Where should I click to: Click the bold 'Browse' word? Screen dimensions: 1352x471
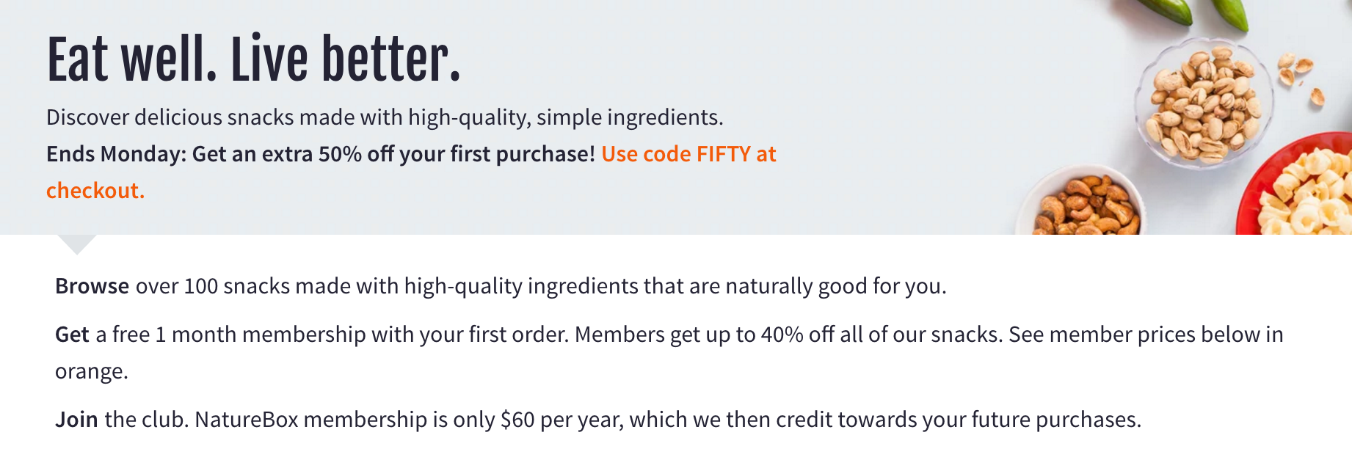[x=92, y=285]
